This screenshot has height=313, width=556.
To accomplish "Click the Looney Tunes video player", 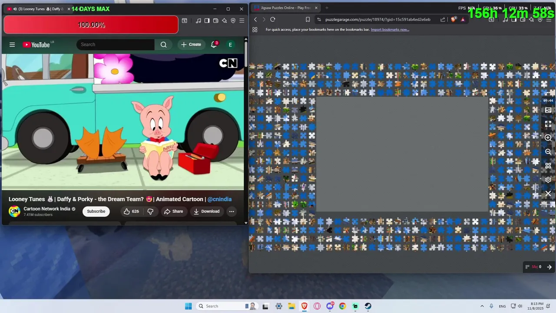I will [123, 122].
